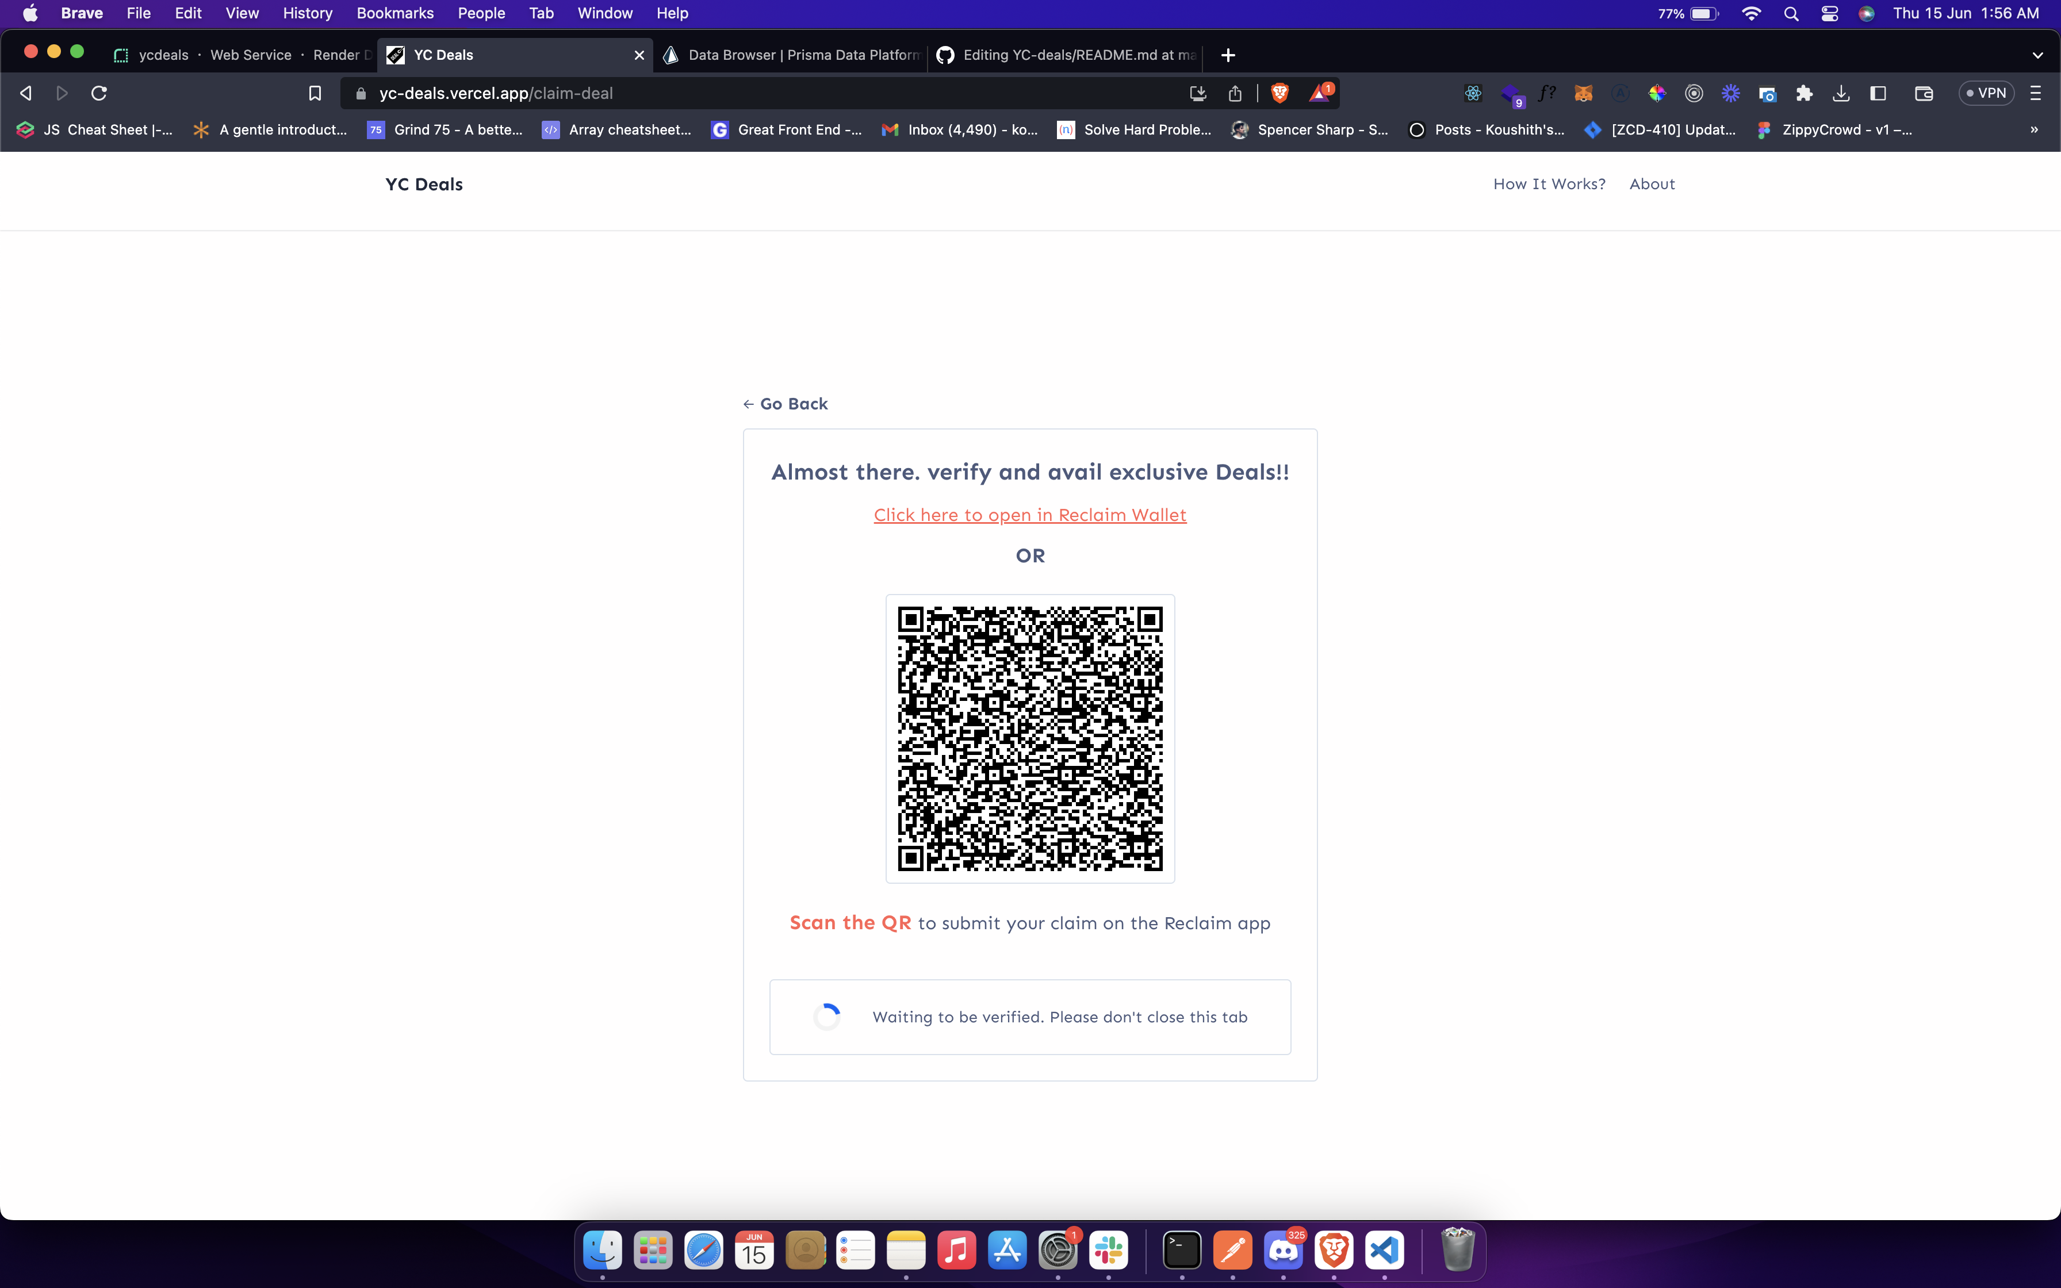Expand the hidden bookmarks overflow chevron
This screenshot has height=1288, width=2061.
(x=2034, y=129)
